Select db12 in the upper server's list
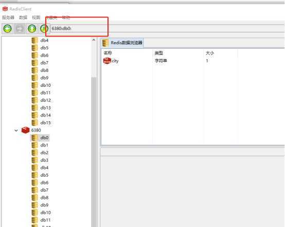 pos(45,100)
